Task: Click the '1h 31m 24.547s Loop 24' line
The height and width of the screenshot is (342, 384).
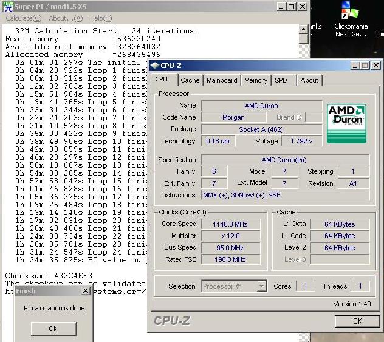Action: (x=81, y=252)
